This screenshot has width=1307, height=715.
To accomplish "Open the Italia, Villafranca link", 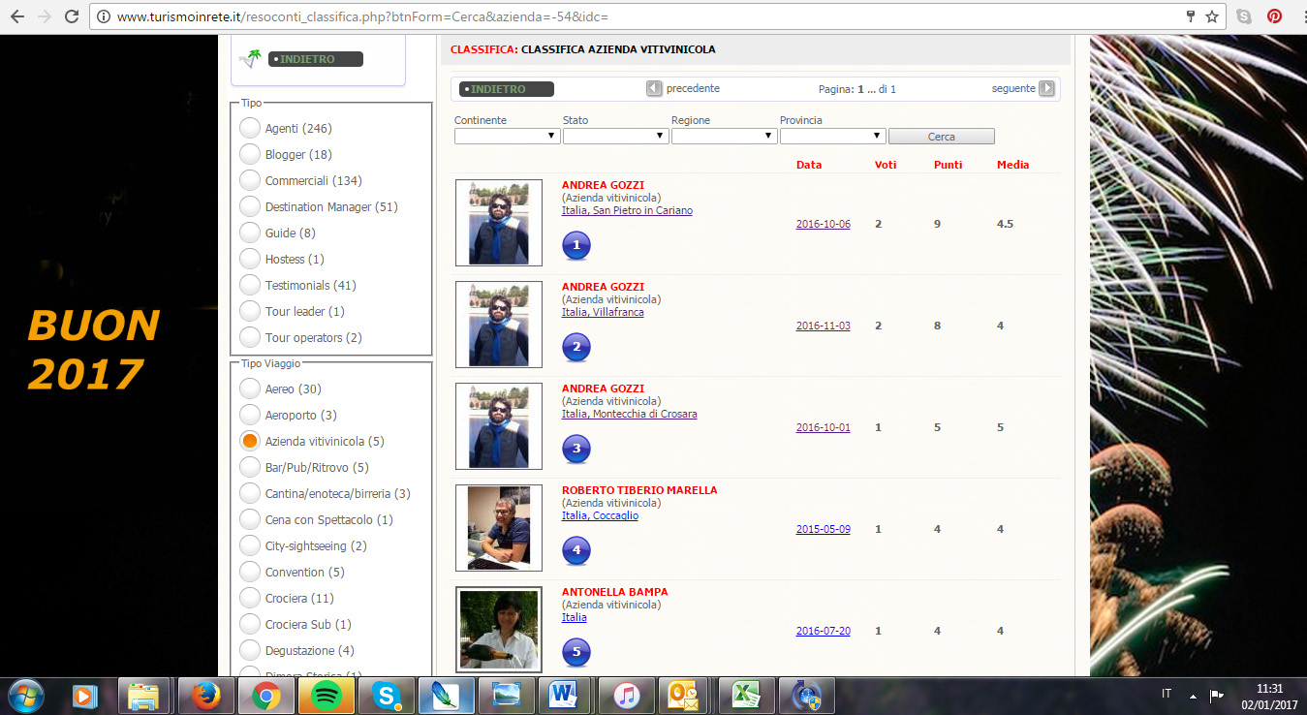I will (x=603, y=312).
